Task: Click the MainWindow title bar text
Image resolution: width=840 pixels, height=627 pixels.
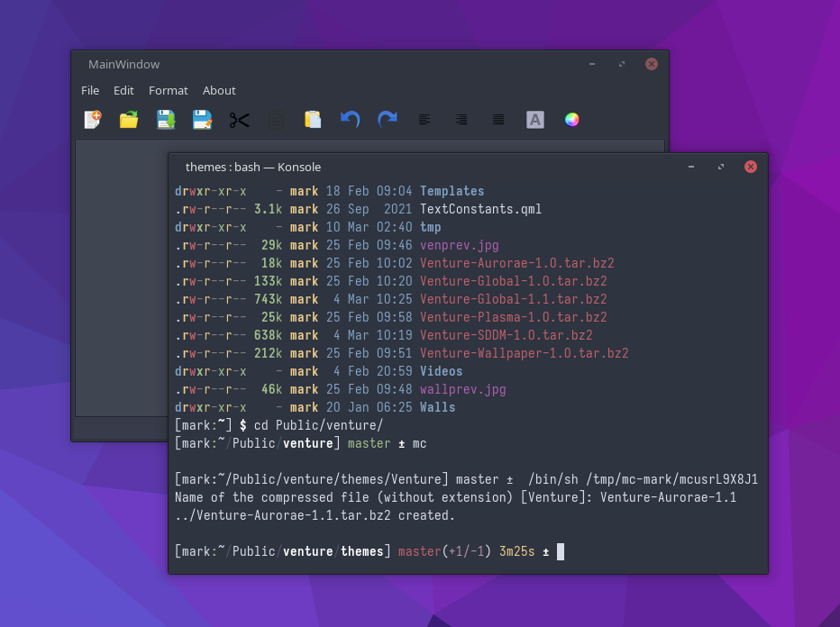Action: tap(123, 64)
